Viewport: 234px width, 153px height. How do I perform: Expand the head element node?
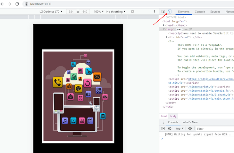pos(164,25)
